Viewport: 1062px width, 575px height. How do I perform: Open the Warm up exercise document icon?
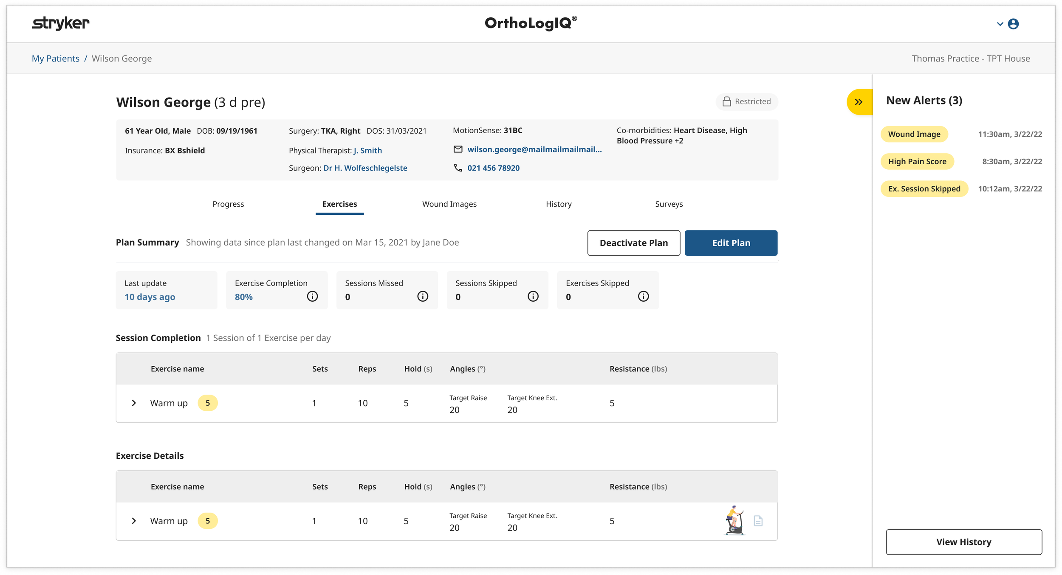tap(758, 521)
